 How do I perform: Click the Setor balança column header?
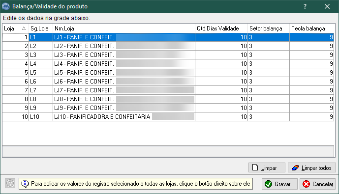[x=269, y=28]
